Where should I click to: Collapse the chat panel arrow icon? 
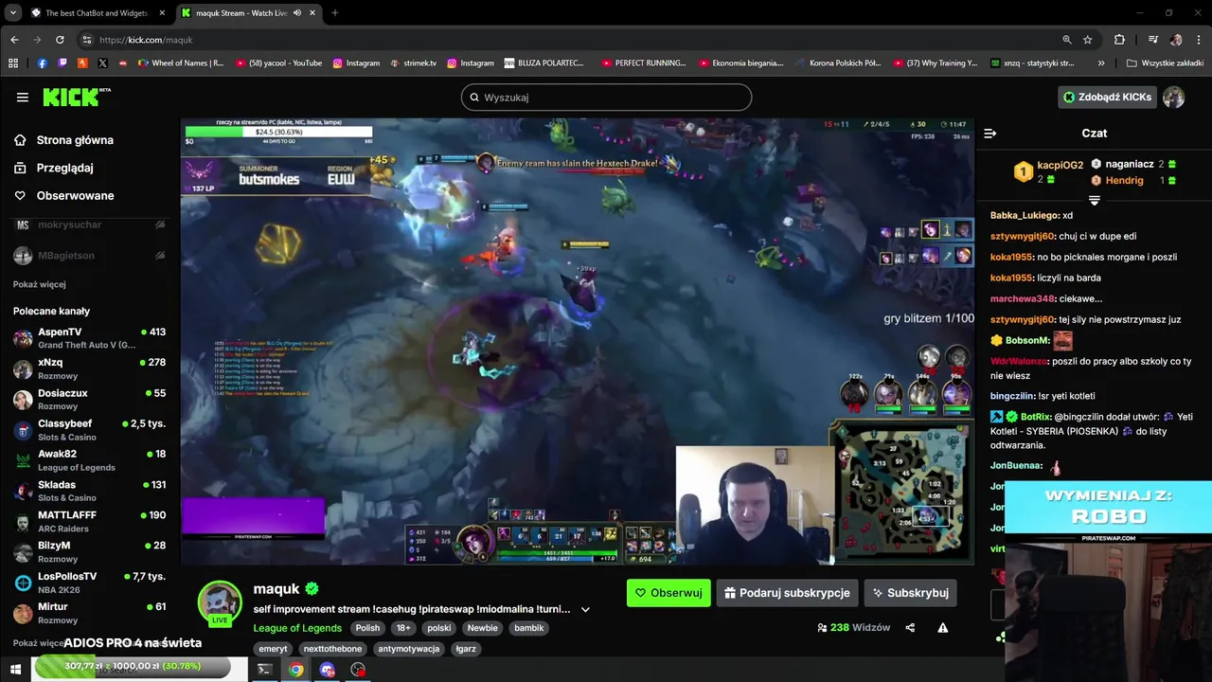click(x=989, y=134)
